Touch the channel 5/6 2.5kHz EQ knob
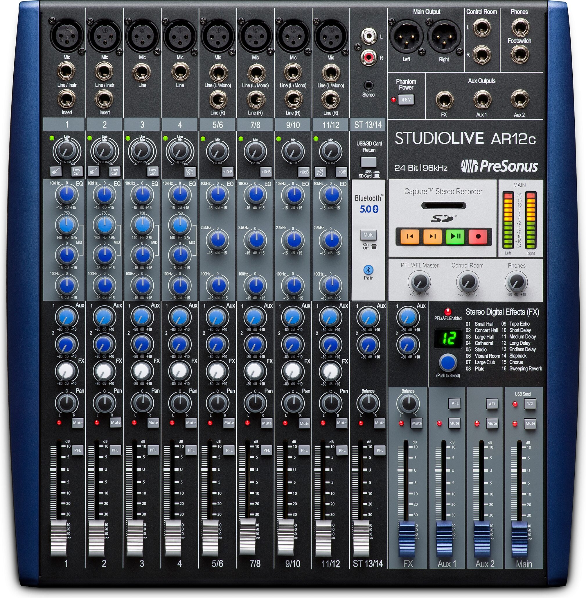586x598 pixels. pos(217,240)
